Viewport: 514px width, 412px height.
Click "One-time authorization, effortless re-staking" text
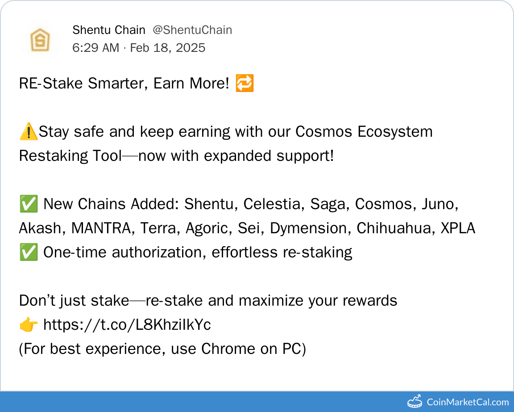198,252
